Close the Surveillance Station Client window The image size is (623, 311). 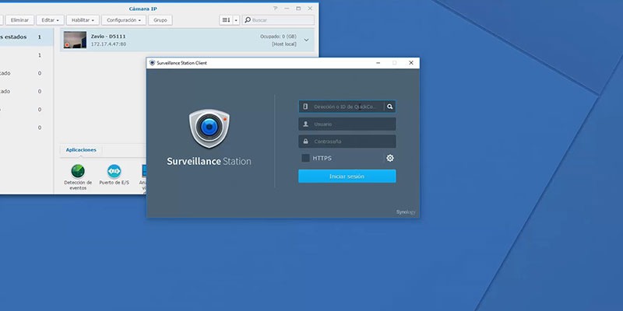tap(411, 63)
